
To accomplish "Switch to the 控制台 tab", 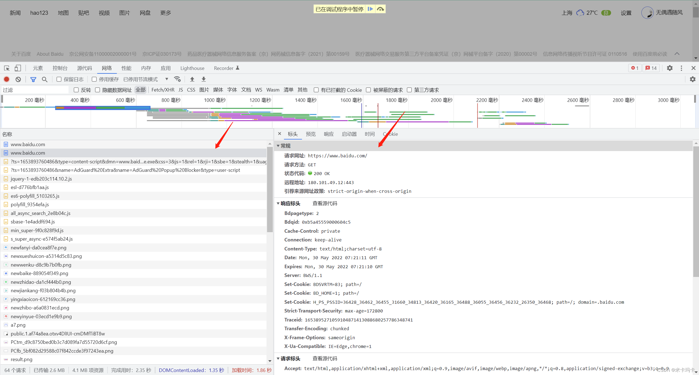I will 60,68.
